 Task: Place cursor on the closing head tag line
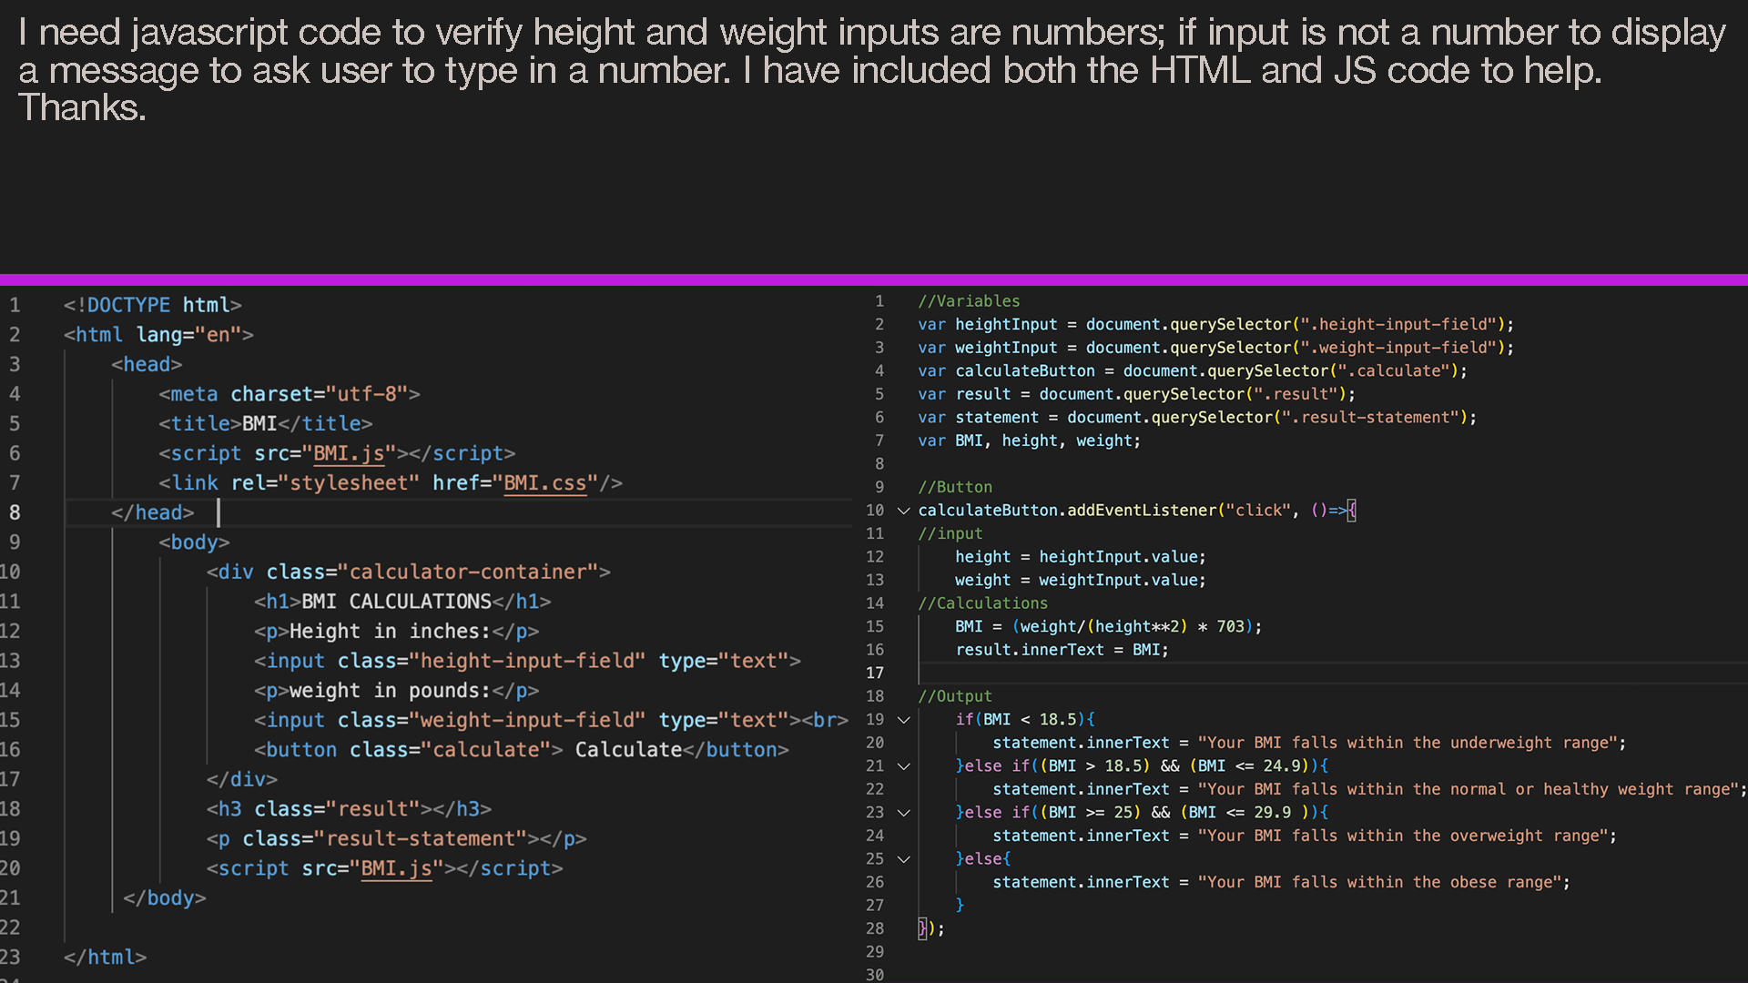[152, 512]
